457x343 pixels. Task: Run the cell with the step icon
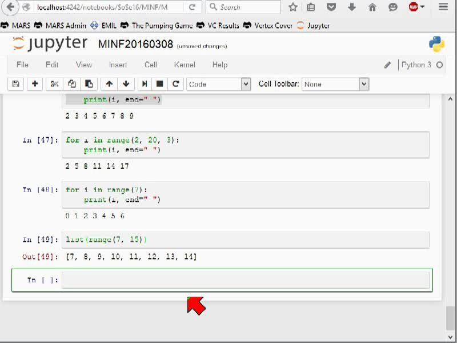(145, 84)
